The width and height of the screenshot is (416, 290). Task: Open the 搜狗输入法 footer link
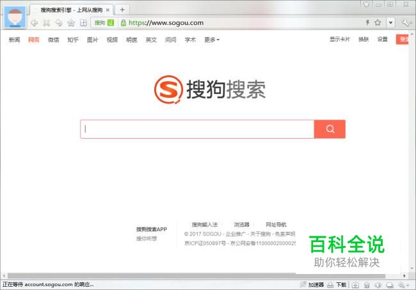pyautogui.click(x=205, y=225)
